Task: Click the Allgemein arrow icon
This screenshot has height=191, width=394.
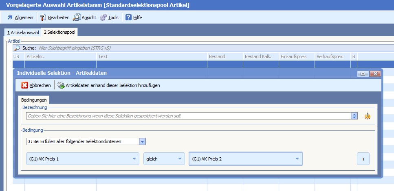Action: coord(10,17)
